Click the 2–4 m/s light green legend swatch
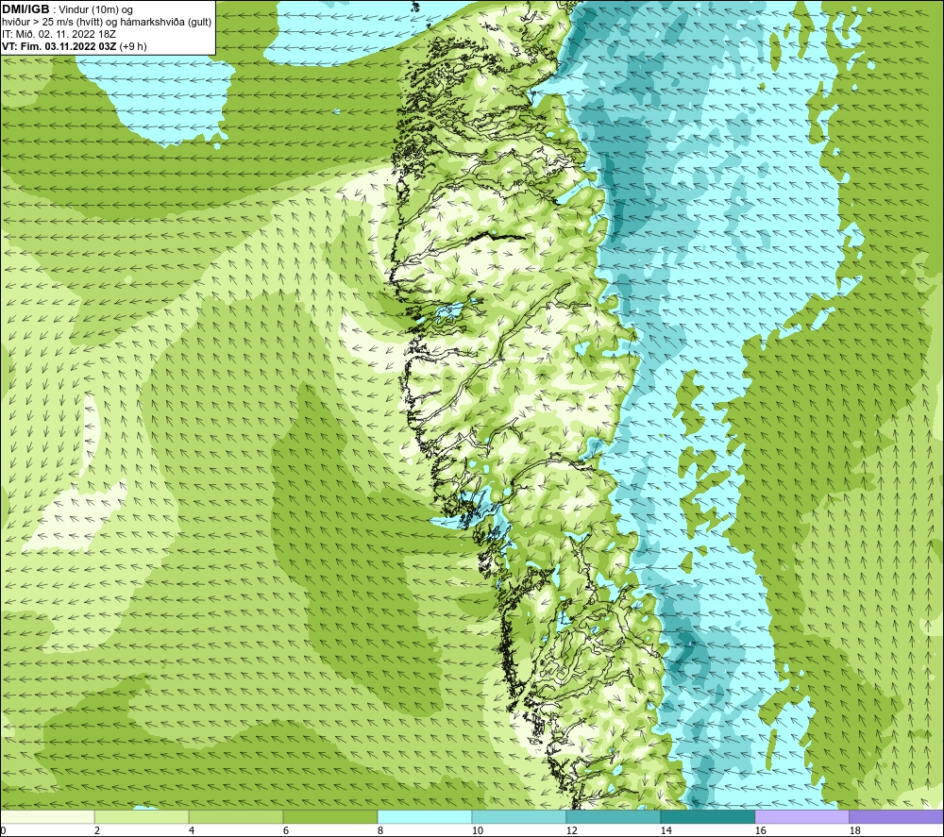The height and width of the screenshot is (837, 944). [x=142, y=816]
